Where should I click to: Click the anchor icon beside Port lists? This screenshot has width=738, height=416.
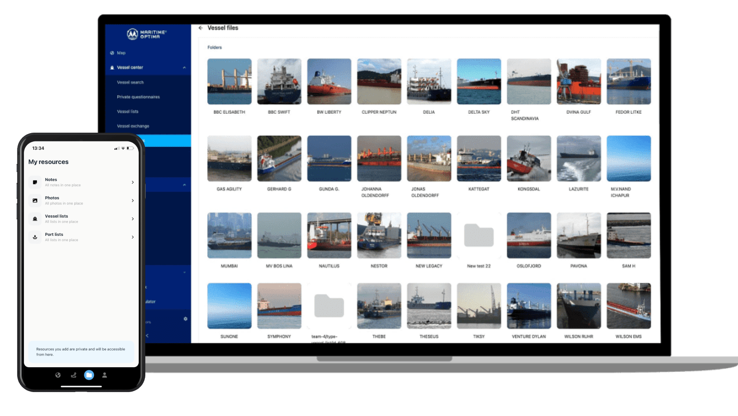click(x=35, y=237)
